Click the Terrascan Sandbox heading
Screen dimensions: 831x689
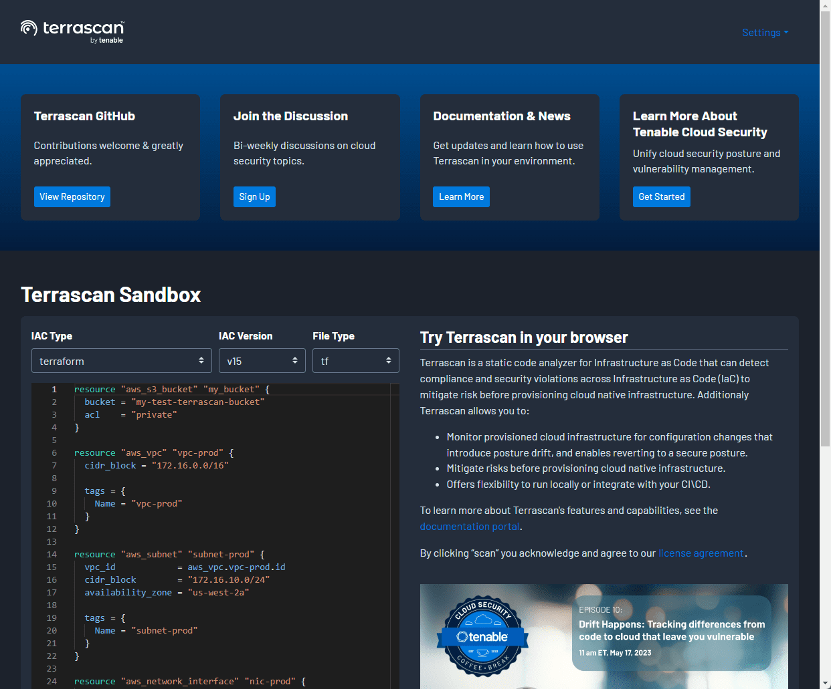click(111, 295)
